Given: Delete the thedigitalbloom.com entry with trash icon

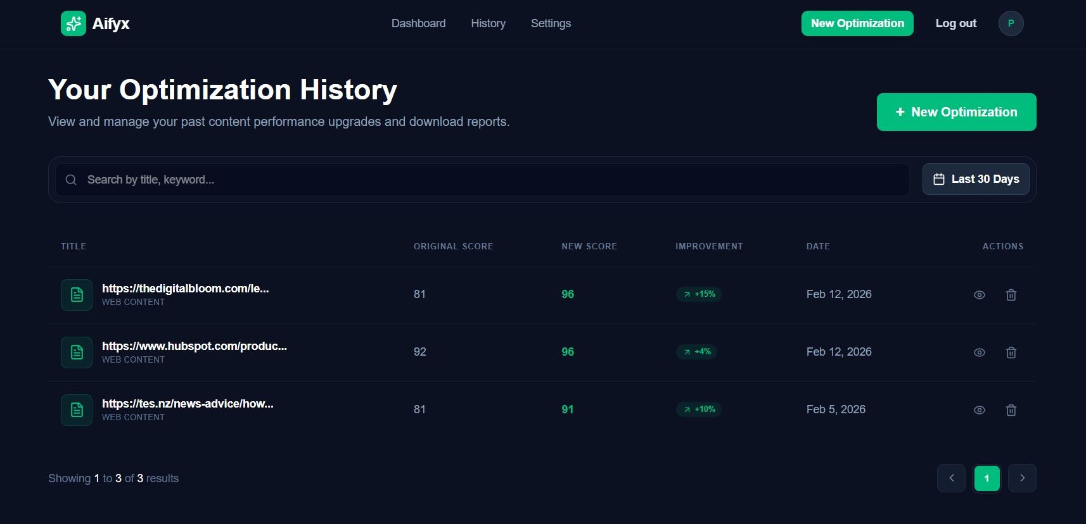Looking at the screenshot, I should click(x=1011, y=295).
